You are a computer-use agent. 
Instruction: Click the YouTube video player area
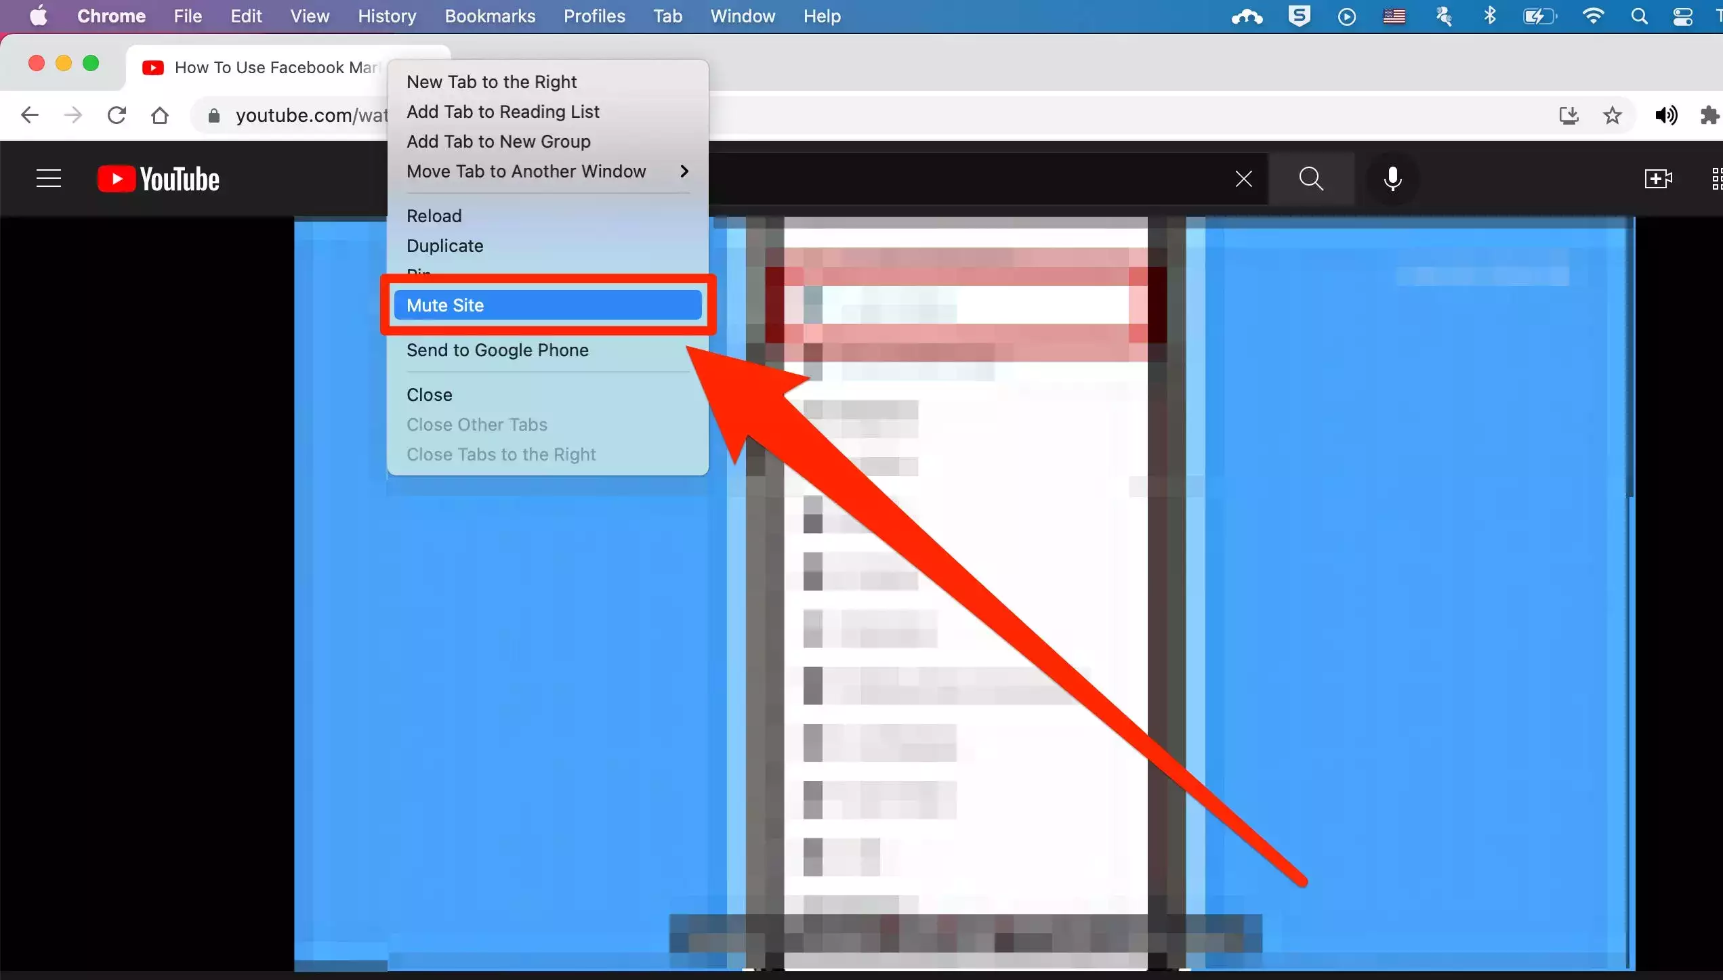(964, 594)
